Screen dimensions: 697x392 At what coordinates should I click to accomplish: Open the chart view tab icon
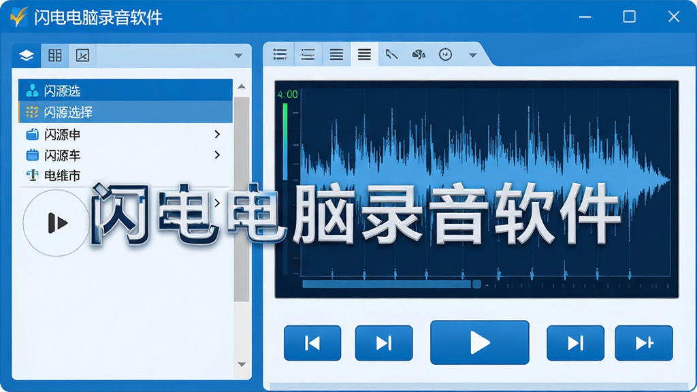coord(82,56)
